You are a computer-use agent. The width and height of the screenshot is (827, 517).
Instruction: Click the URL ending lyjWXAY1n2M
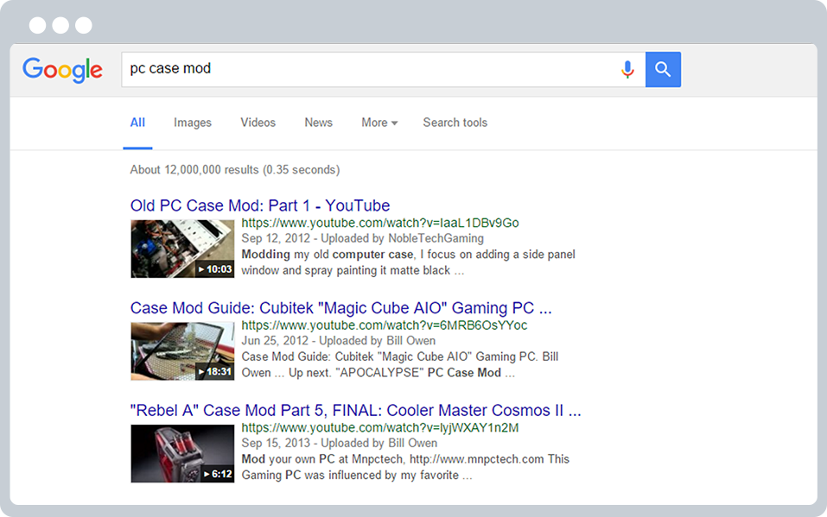click(380, 427)
